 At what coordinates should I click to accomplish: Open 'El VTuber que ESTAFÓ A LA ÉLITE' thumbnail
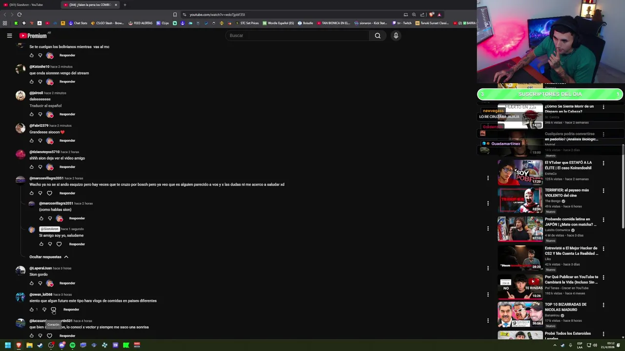(x=520, y=173)
